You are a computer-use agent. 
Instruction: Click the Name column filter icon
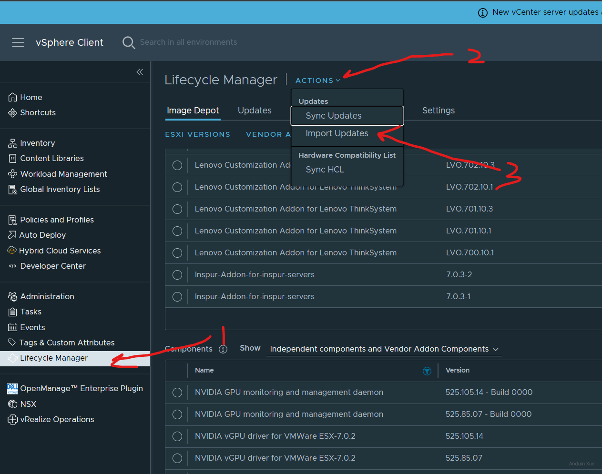(x=427, y=371)
